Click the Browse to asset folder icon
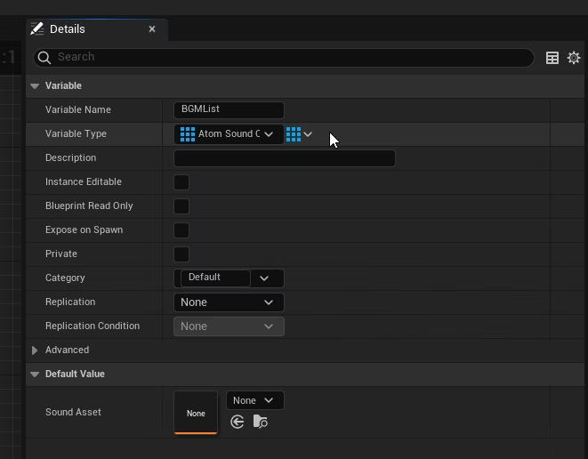Image resolution: width=588 pixels, height=459 pixels. click(x=260, y=422)
